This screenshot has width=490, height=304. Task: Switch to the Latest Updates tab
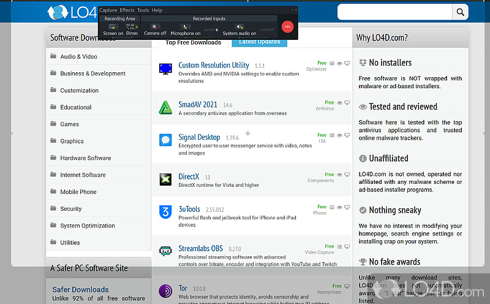point(260,42)
